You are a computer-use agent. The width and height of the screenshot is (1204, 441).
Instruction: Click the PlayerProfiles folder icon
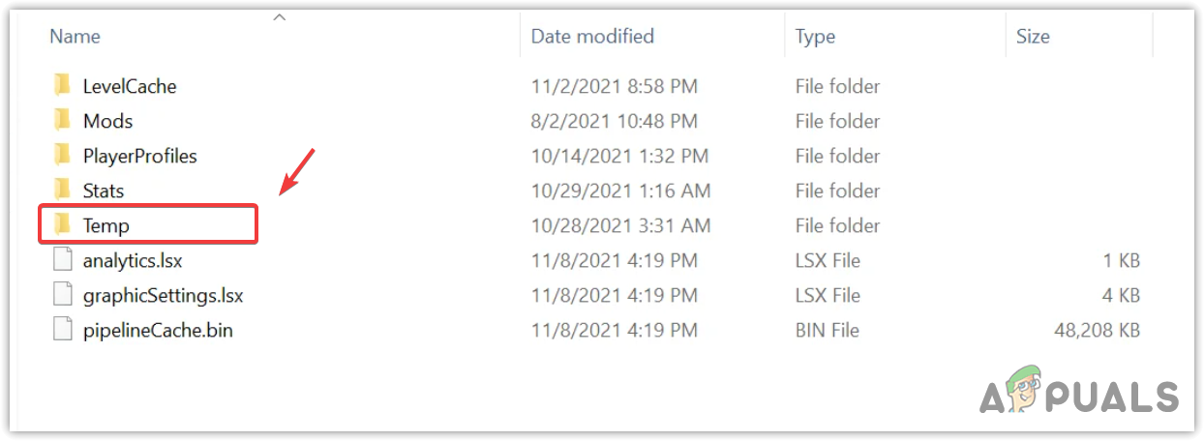[63, 156]
